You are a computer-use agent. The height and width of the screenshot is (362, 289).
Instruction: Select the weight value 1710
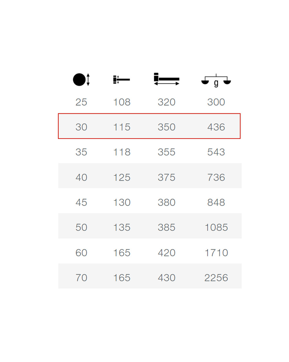click(216, 253)
